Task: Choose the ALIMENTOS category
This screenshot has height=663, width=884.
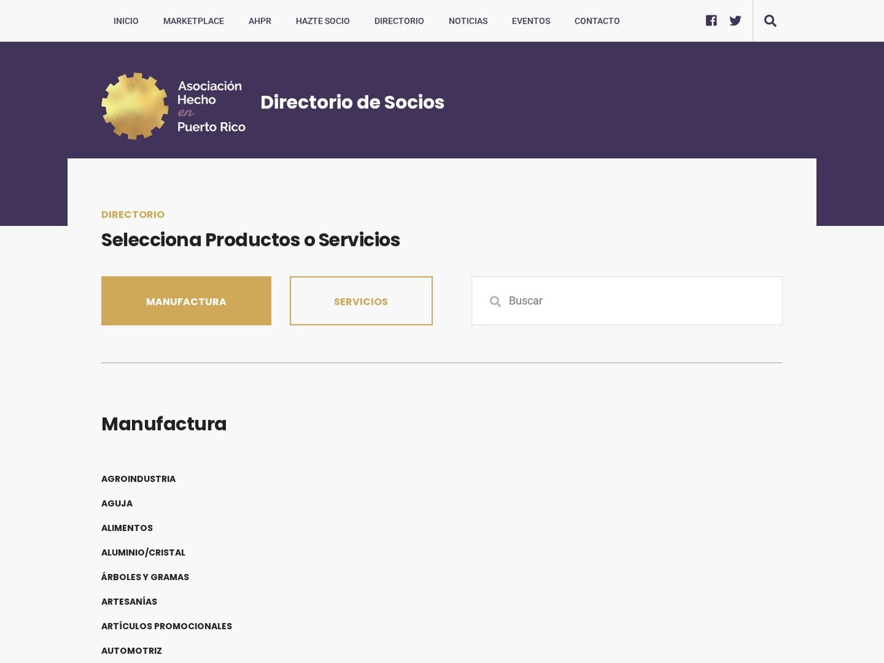Action: click(127, 528)
